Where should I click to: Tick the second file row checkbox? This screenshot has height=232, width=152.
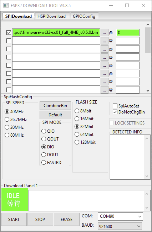9,41
